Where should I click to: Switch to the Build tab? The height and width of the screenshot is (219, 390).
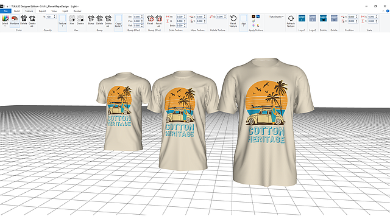tap(16, 11)
